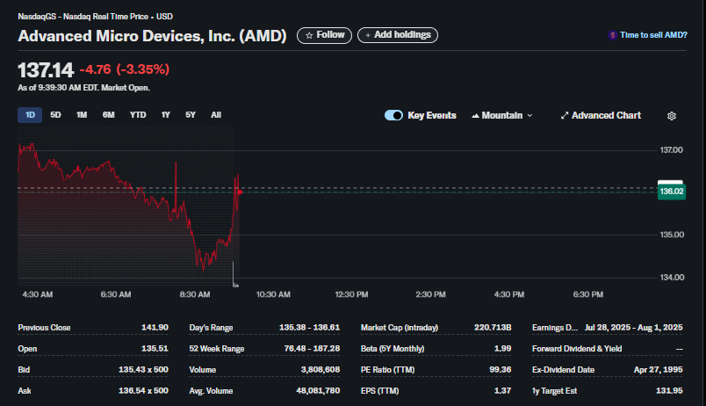Show the 1Y chart range
Viewport: 706px width, 406px height.
point(165,115)
